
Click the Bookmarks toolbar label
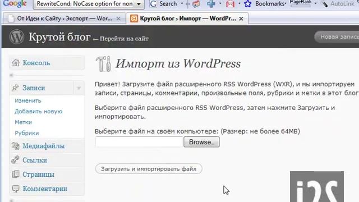[x=270, y=4]
